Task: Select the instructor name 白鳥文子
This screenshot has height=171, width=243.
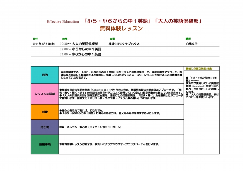Action: tap(191, 44)
